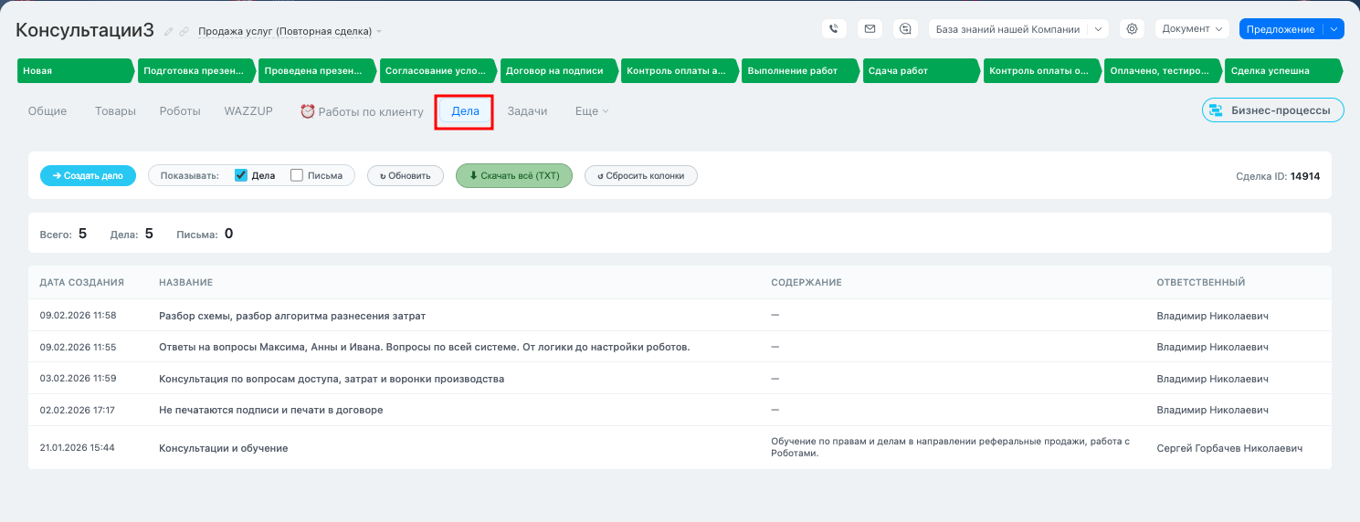This screenshot has height=522, width=1360.
Task: Click the pencil edit icon by the title
Action: pos(168,32)
